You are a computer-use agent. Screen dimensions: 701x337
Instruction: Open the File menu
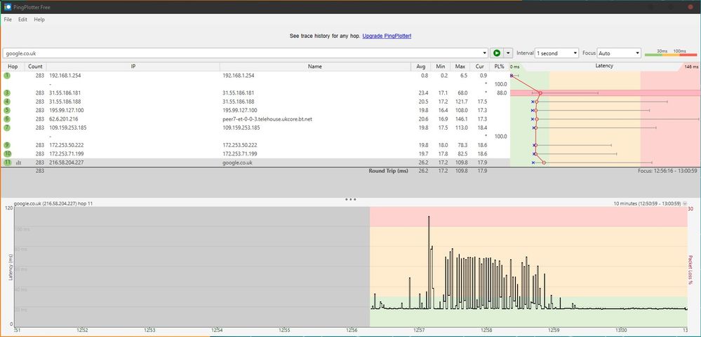click(8, 20)
